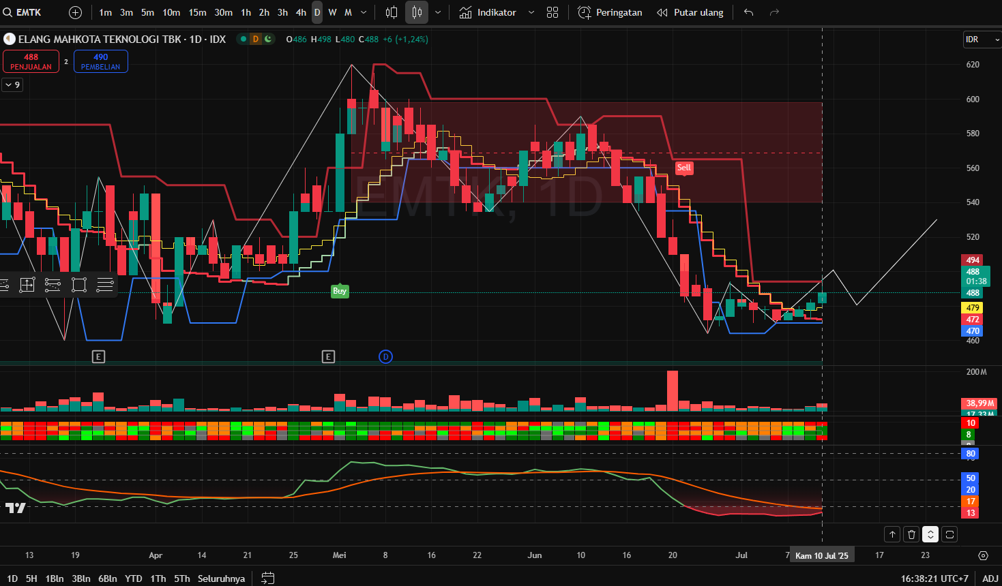
Task: Click the move pane up arrow
Action: (x=892, y=534)
